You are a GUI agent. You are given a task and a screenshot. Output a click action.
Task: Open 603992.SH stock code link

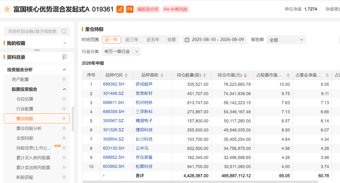click(113, 167)
